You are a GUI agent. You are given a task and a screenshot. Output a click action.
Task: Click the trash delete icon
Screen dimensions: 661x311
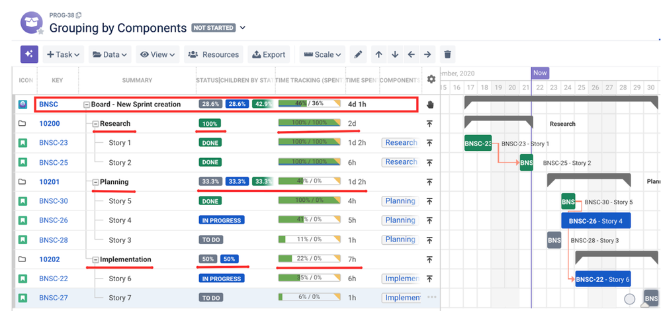(448, 54)
